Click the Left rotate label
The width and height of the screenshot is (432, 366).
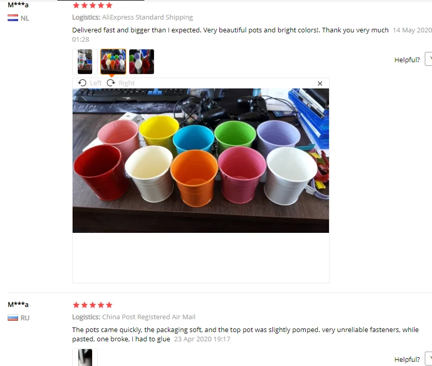96,83
